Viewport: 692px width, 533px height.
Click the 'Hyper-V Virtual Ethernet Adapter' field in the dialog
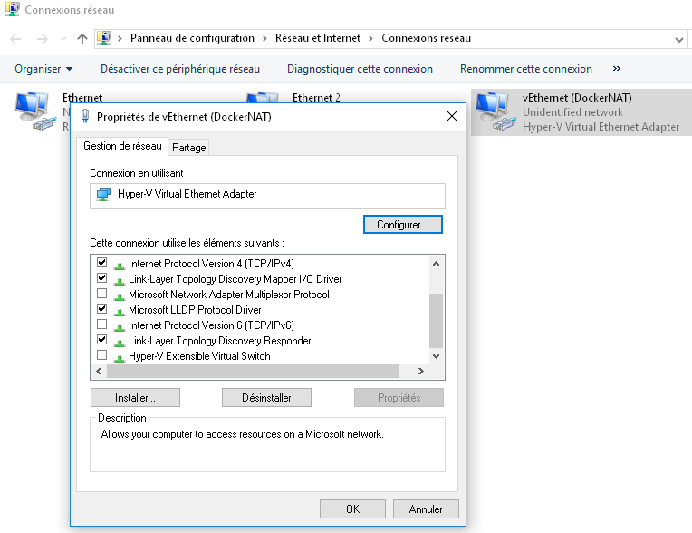267,196
